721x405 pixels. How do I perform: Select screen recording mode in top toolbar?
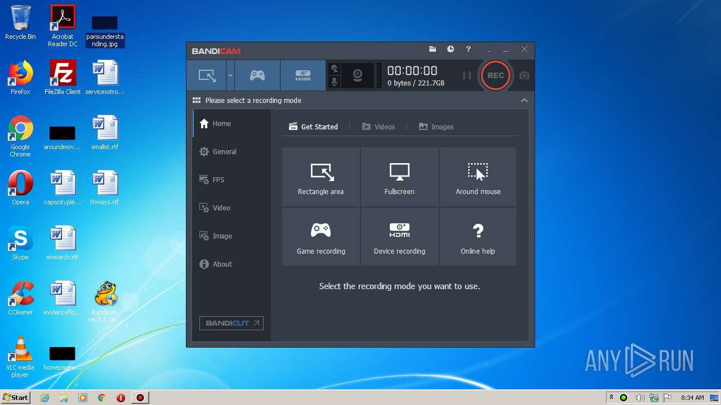tap(207, 75)
